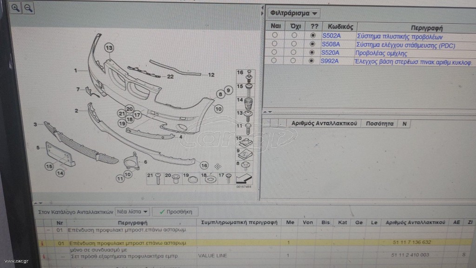Select Όχι for option S508A

[x=294, y=44]
